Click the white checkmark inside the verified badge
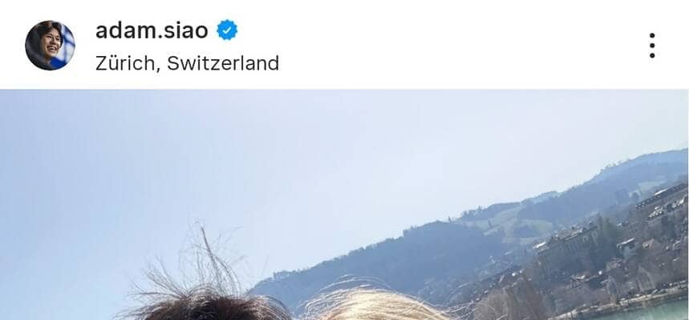The image size is (689, 320). point(227,30)
